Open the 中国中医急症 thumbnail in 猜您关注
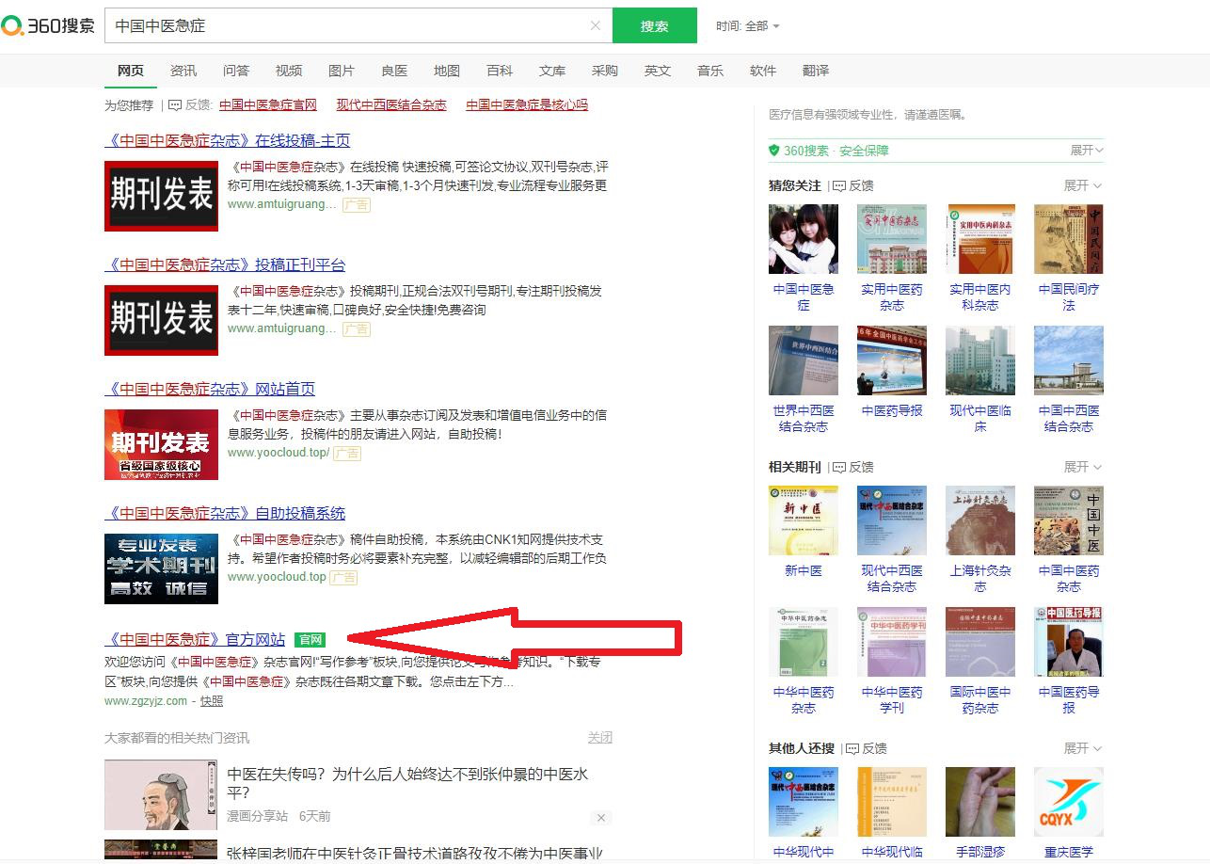This screenshot has width=1210, height=864. click(x=804, y=239)
